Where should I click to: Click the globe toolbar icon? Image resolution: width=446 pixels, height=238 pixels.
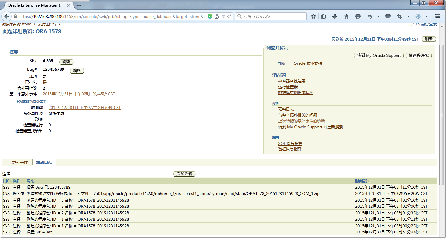pos(418,16)
